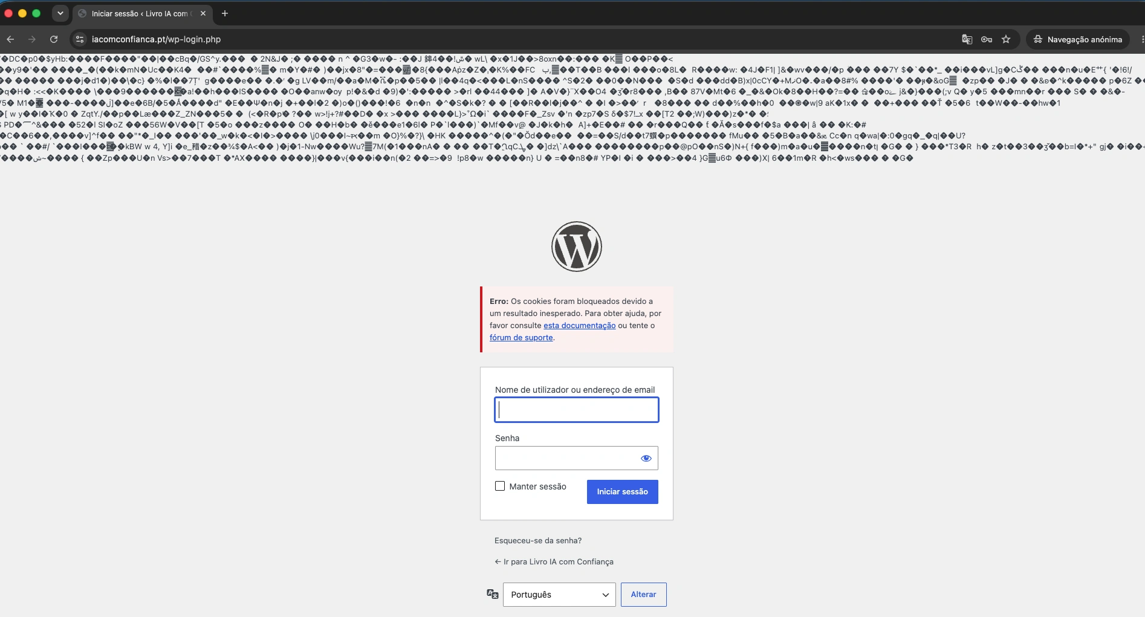Click the URL address bar text
This screenshot has height=617, width=1145.
point(156,39)
